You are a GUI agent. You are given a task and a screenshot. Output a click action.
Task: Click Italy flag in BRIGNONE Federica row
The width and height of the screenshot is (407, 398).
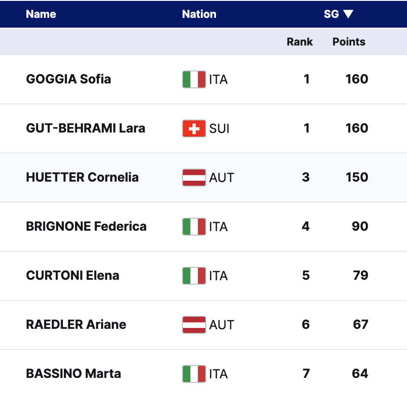point(194,227)
